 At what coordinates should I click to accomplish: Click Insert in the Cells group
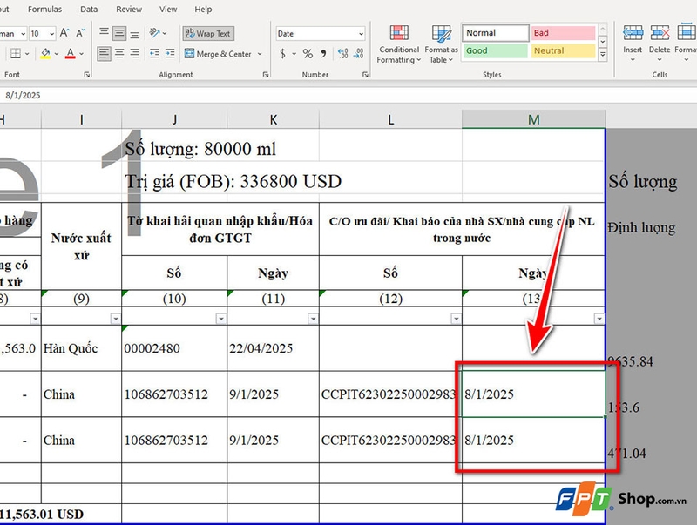[x=632, y=39]
